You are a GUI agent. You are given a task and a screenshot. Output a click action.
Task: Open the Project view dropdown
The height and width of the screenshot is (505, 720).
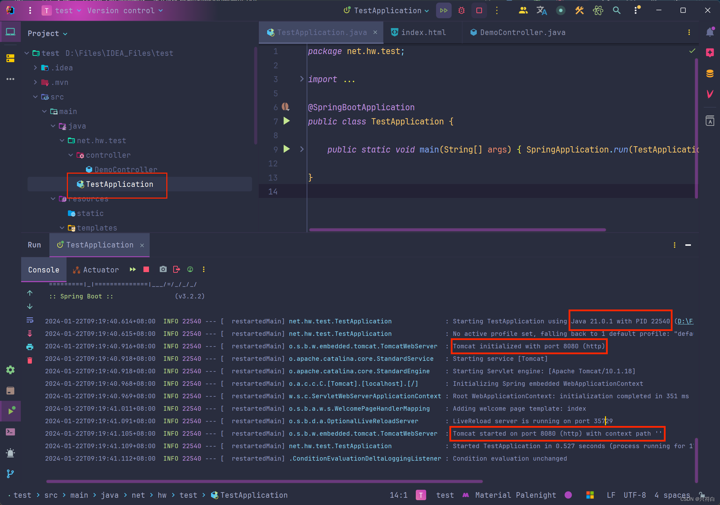point(47,34)
